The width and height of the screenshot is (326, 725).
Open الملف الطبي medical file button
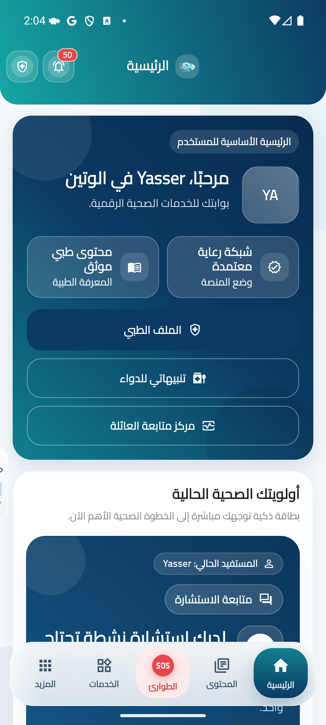click(x=163, y=330)
